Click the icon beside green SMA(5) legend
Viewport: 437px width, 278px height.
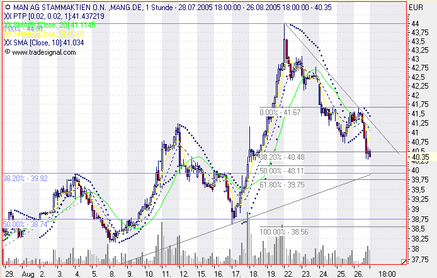(8, 25)
